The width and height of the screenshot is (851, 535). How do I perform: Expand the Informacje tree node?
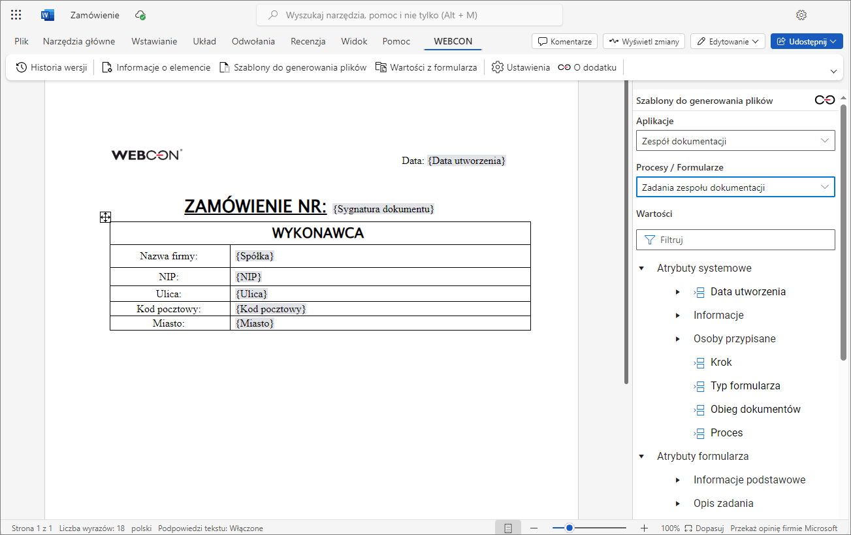678,316
